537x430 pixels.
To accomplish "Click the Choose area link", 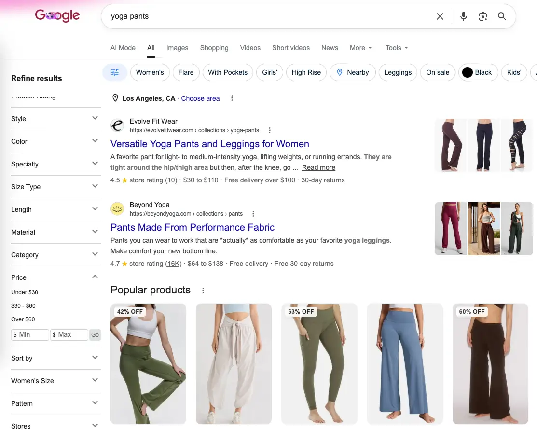I will coord(200,98).
